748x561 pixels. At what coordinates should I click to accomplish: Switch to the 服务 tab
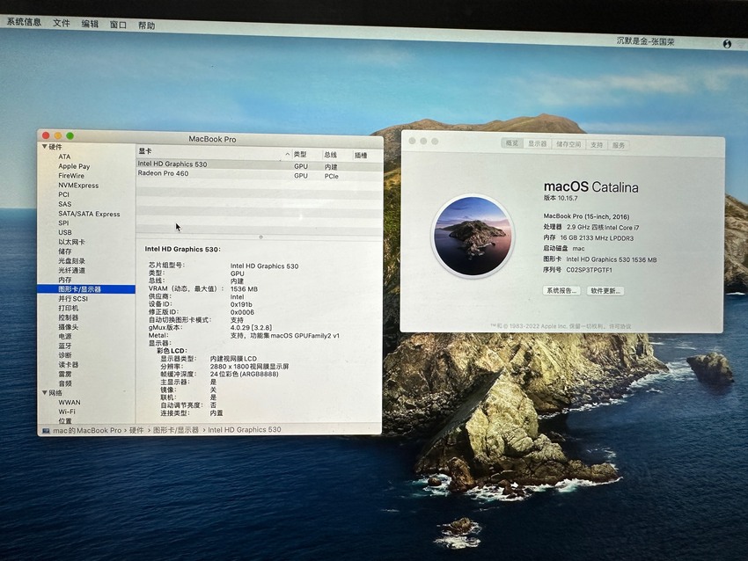[x=619, y=145]
